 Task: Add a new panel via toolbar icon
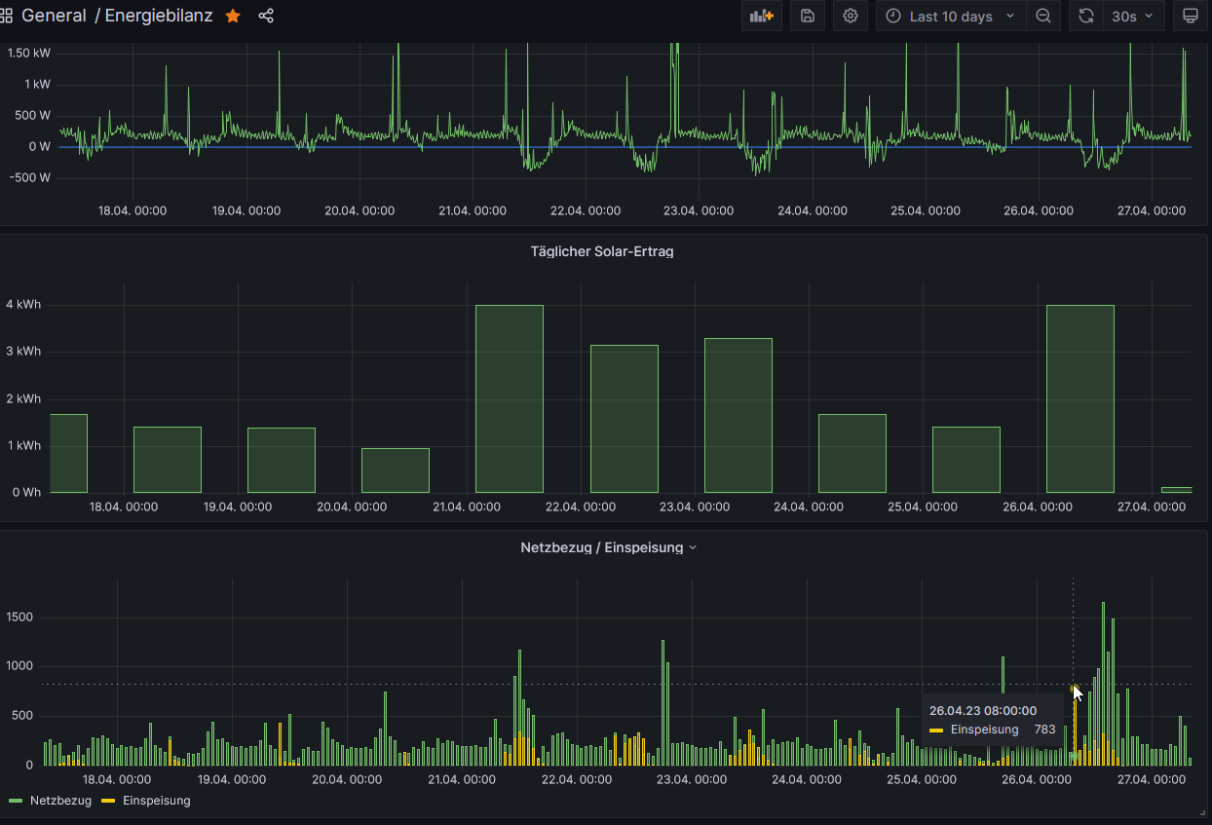(x=761, y=17)
